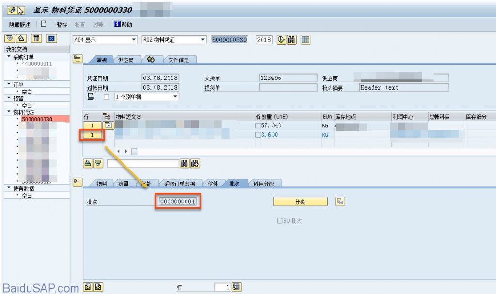The height and width of the screenshot is (294, 496).
Task: Switch to the 供应商 header tab
Action: 126,60
